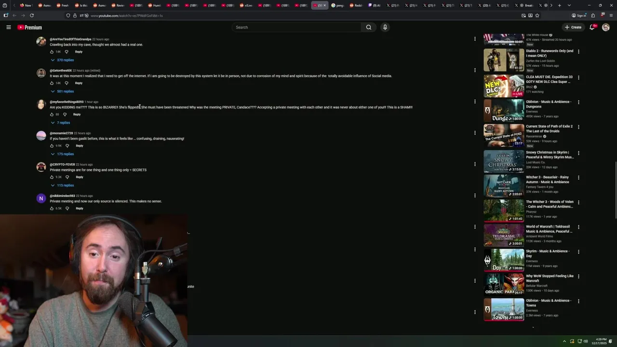Bookmark this page with the star icon

click(537, 15)
